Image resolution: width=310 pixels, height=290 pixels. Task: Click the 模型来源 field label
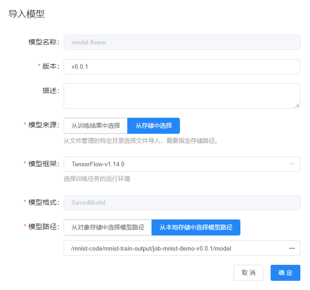(44, 125)
